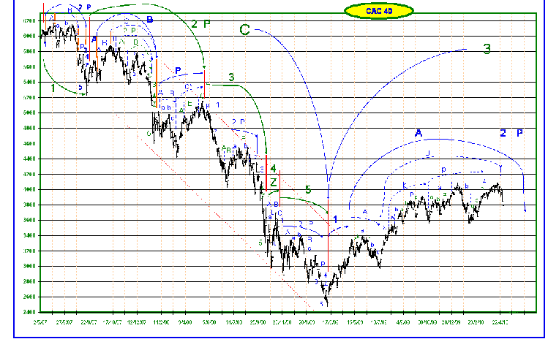Click the 3400 price axis label
The height and width of the screenshot is (339, 548).
(x=31, y=236)
